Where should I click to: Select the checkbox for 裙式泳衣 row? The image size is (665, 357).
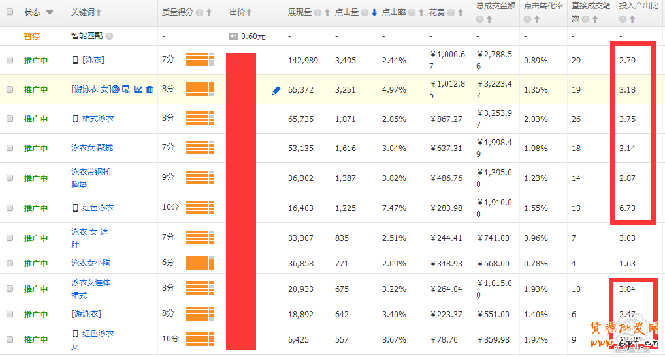click(10, 119)
